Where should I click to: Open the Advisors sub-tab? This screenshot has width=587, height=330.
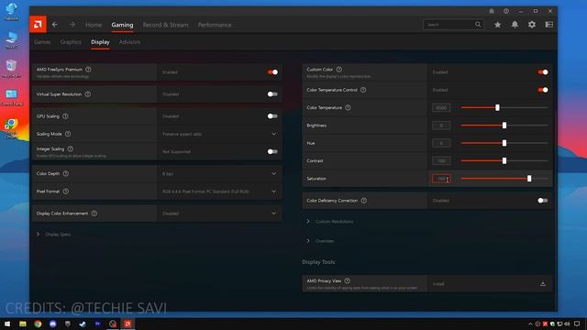click(x=129, y=42)
